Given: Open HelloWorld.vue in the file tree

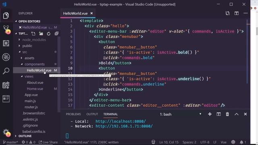Looking at the screenshot, I should tap(37, 70).
